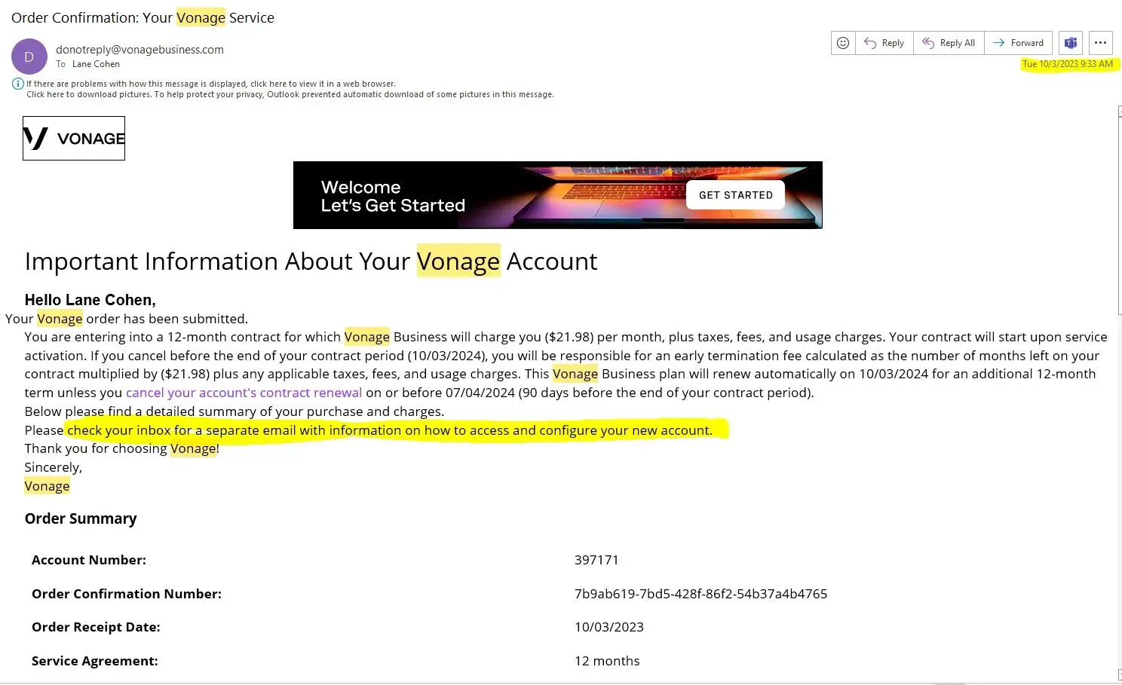Forward the order confirmation email
This screenshot has height=685, width=1122.
click(1018, 43)
